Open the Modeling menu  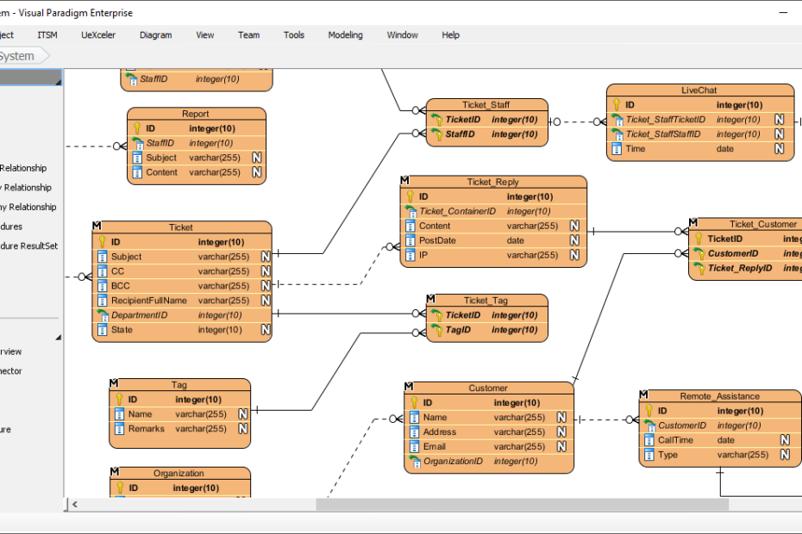(345, 35)
